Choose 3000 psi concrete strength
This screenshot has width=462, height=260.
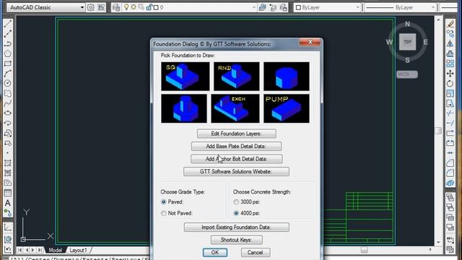pyautogui.click(x=236, y=202)
